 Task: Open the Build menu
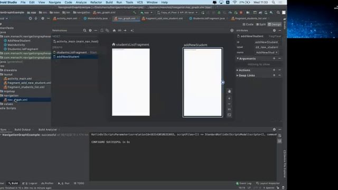[109, 2]
